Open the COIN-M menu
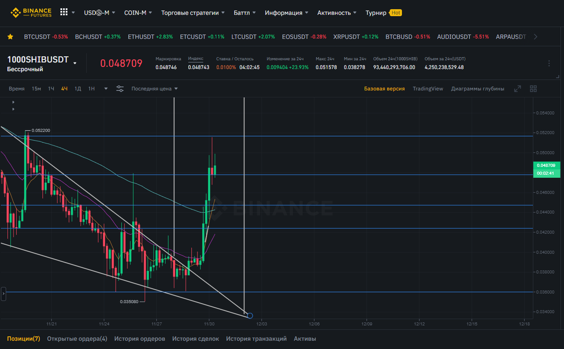Viewport: 564px width, 349px height. pos(138,13)
